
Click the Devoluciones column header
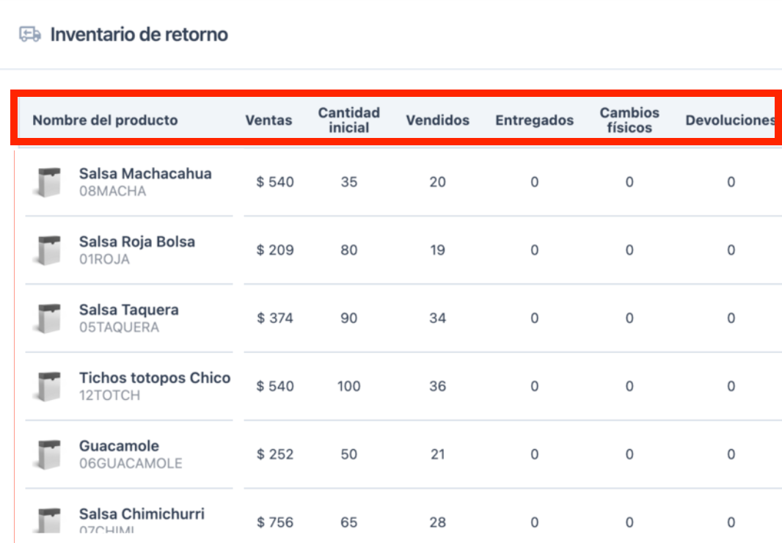point(730,120)
